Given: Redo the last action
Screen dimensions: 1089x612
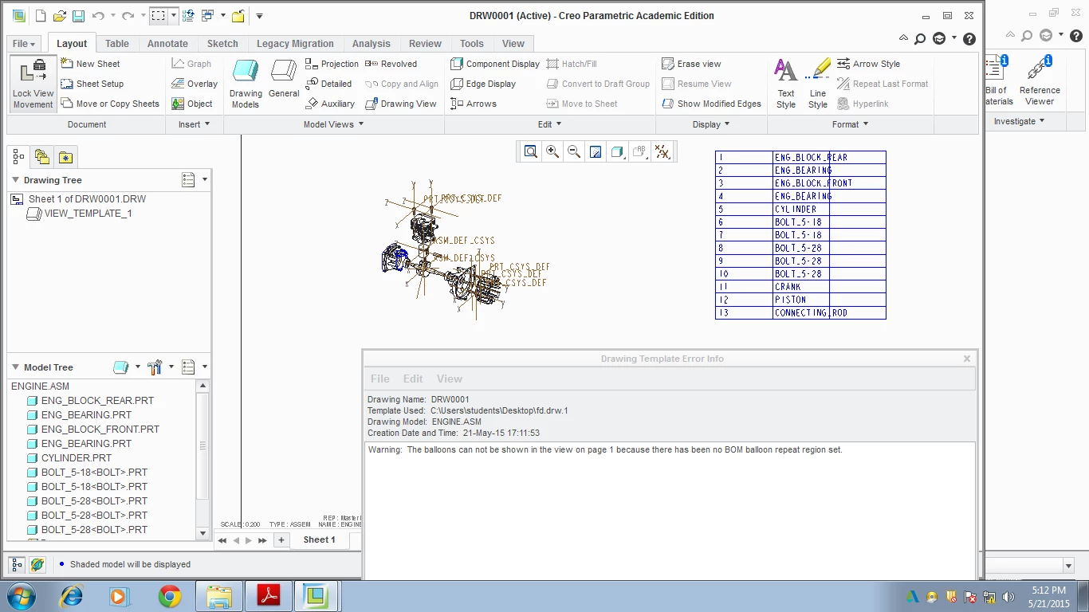Looking at the screenshot, I should click(x=128, y=16).
